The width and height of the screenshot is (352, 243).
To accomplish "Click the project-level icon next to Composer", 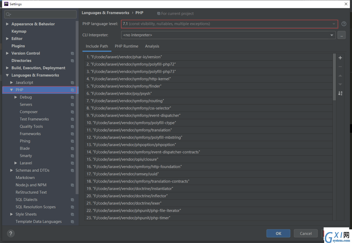I will 72,112.
